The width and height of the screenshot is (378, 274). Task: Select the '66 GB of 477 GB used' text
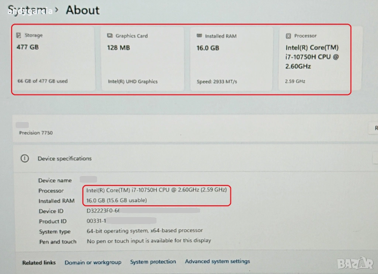coord(42,81)
